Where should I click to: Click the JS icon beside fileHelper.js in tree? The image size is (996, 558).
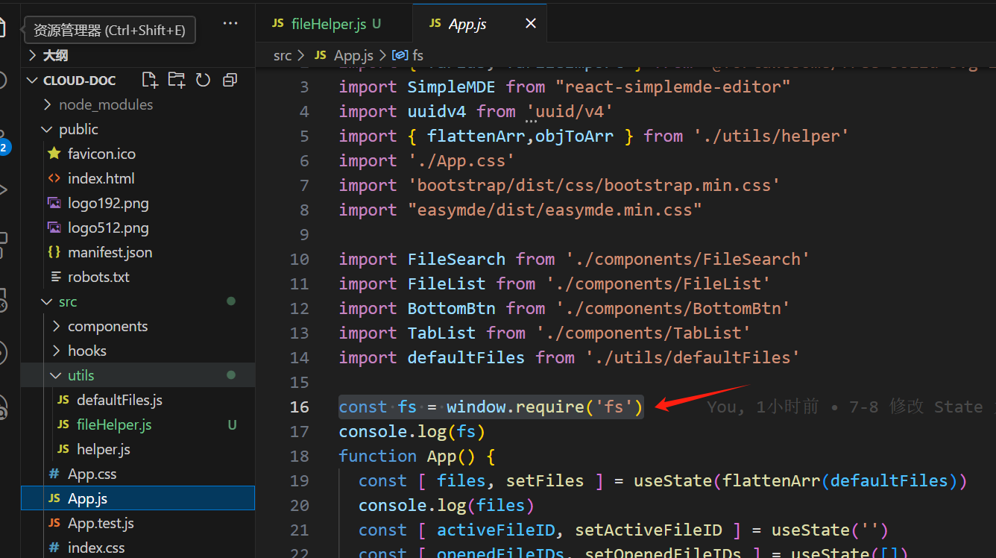(63, 424)
